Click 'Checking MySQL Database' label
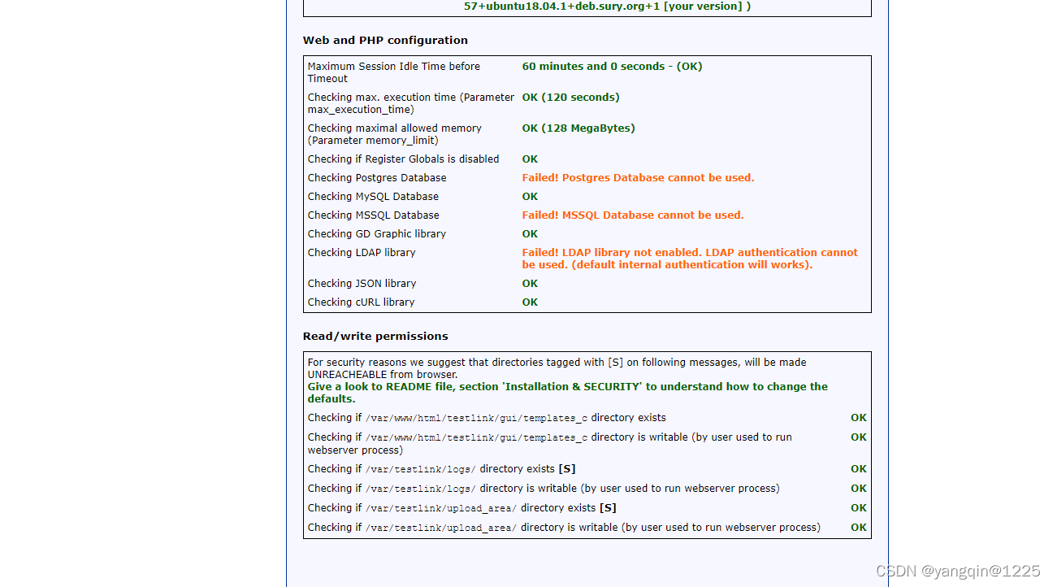 tap(373, 197)
